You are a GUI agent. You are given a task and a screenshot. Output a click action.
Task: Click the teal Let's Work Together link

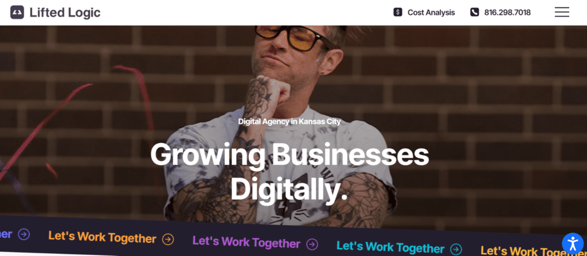pyautogui.click(x=390, y=247)
